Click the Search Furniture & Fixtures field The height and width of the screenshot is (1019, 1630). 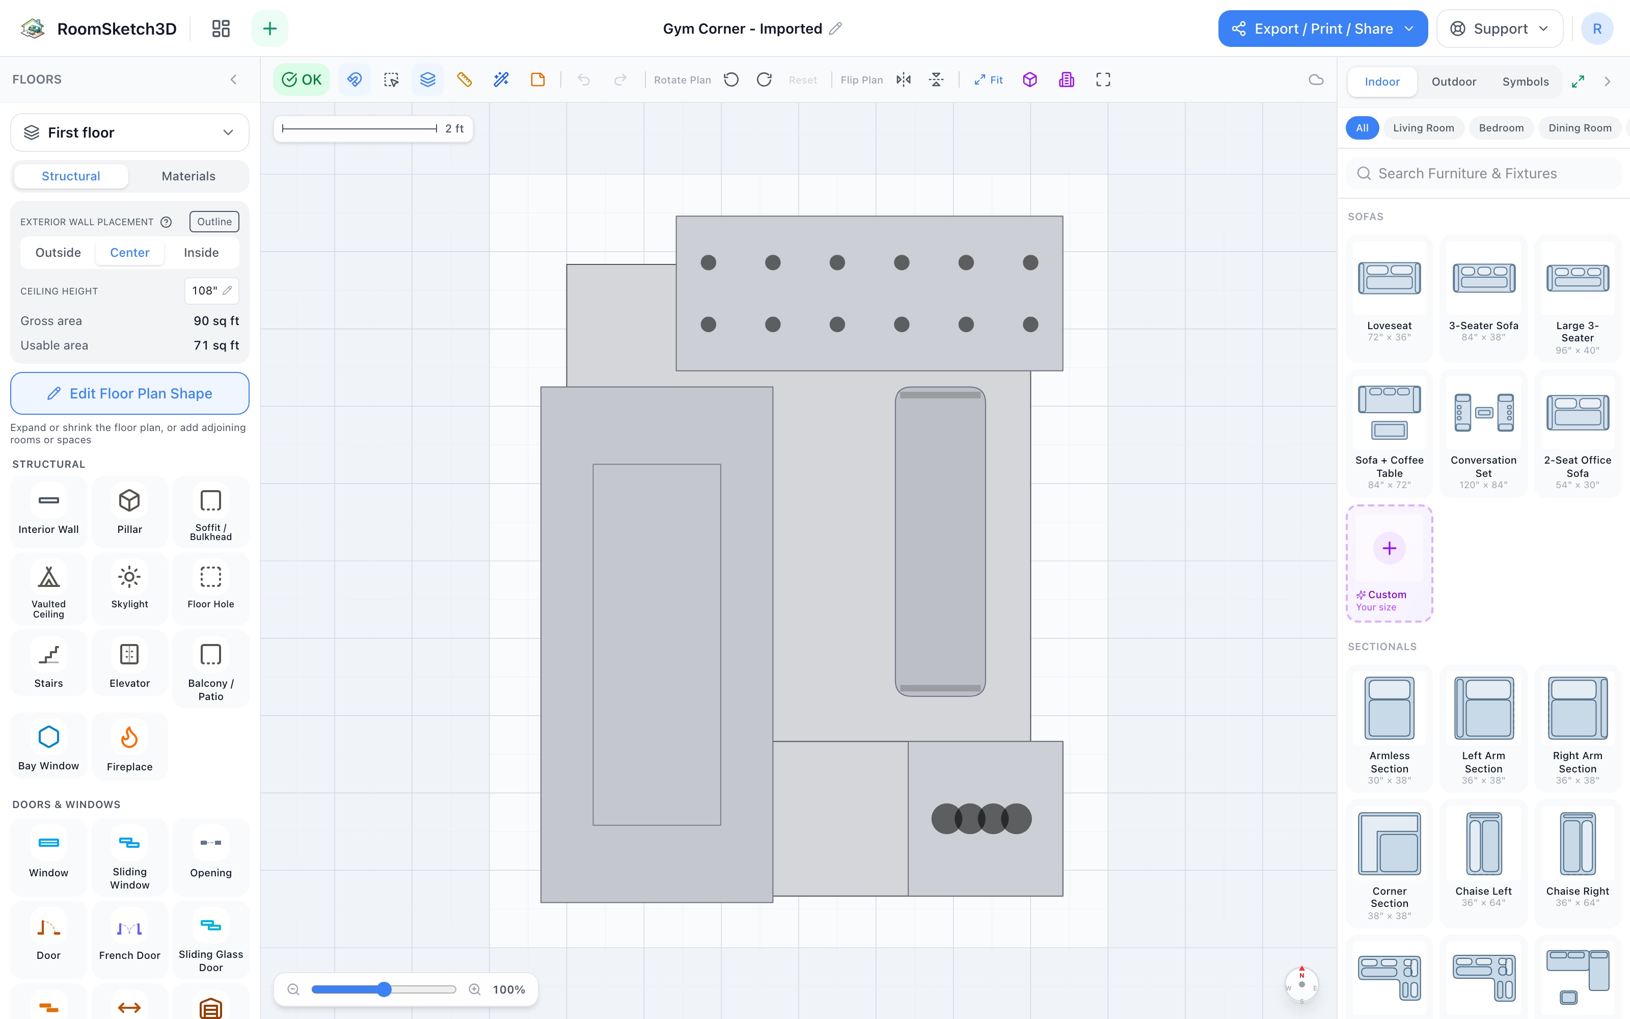coord(1484,173)
